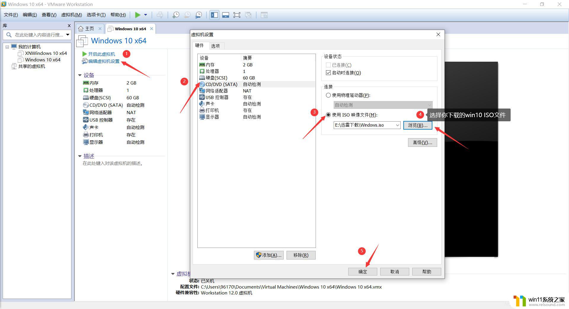Viewport: 569px width, 309px height.
Task: Click 帮助 button in settings dialog
Action: point(426,272)
